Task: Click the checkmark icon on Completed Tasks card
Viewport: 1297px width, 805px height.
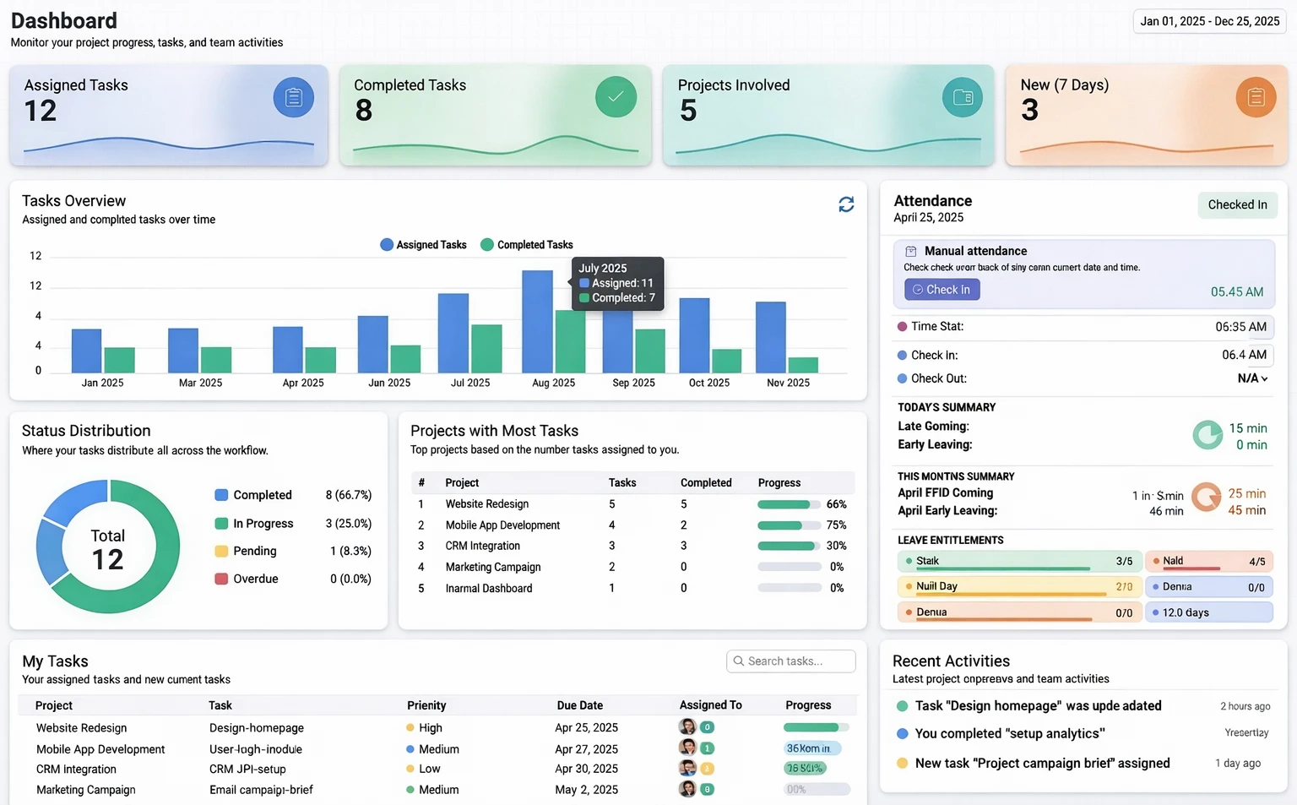Action: tap(616, 96)
